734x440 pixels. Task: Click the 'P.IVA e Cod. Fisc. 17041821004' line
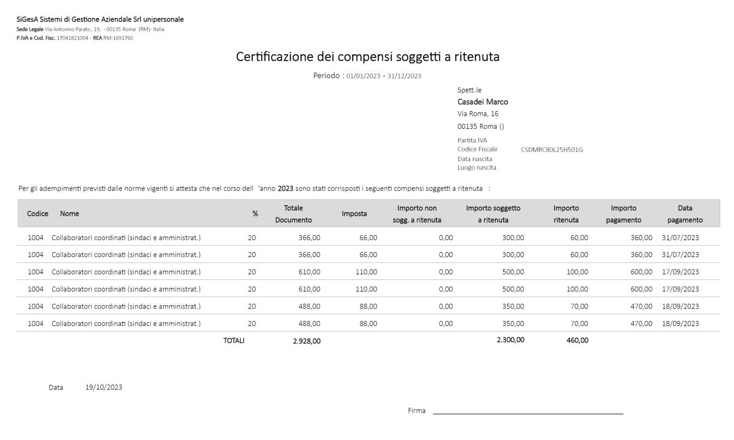coord(75,38)
